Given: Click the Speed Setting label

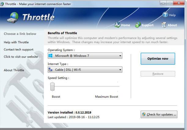Looking at the screenshot, I should point(58,78).
